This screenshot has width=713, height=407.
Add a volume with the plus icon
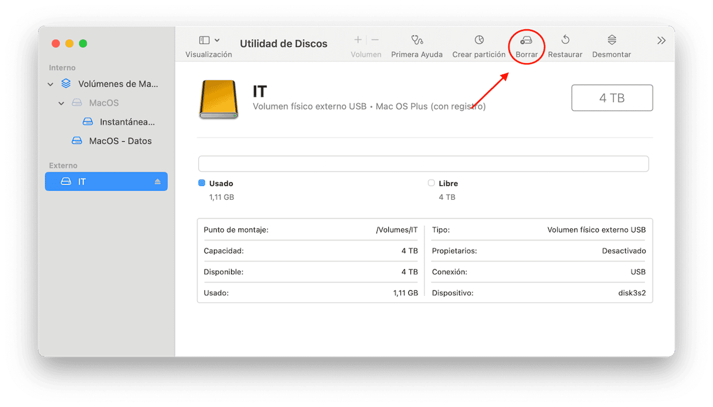point(358,40)
